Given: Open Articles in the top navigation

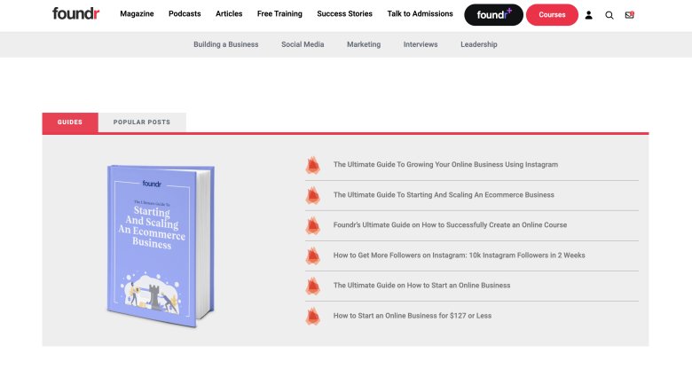Looking at the screenshot, I should click(x=229, y=13).
